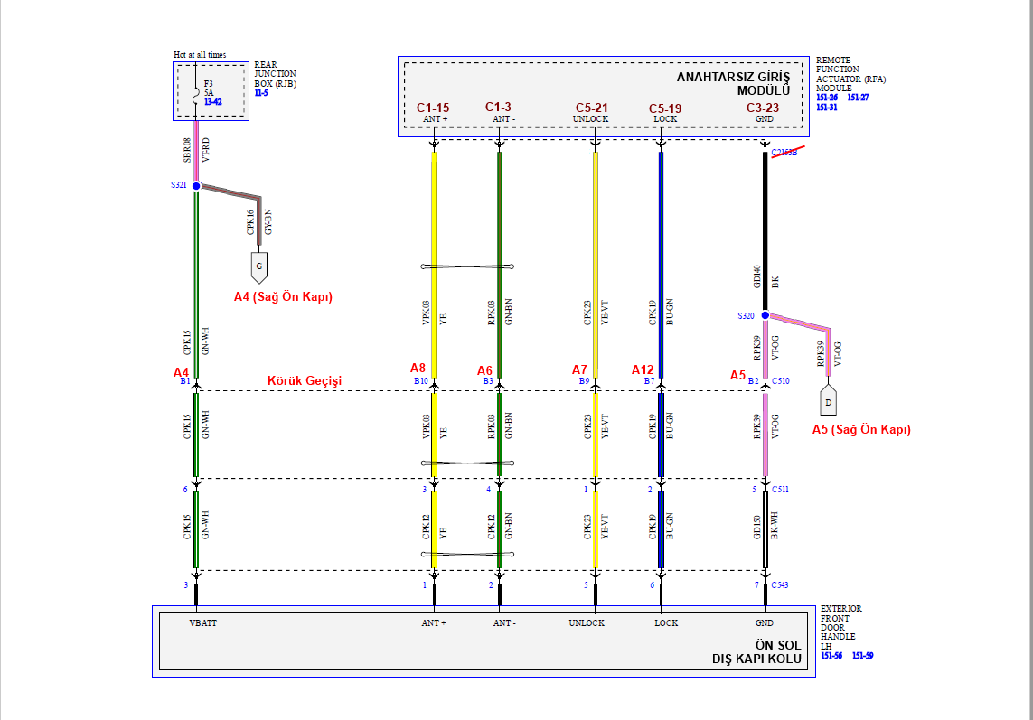Click the C5-21 UNLOCK pin arrow

pyautogui.click(x=595, y=142)
